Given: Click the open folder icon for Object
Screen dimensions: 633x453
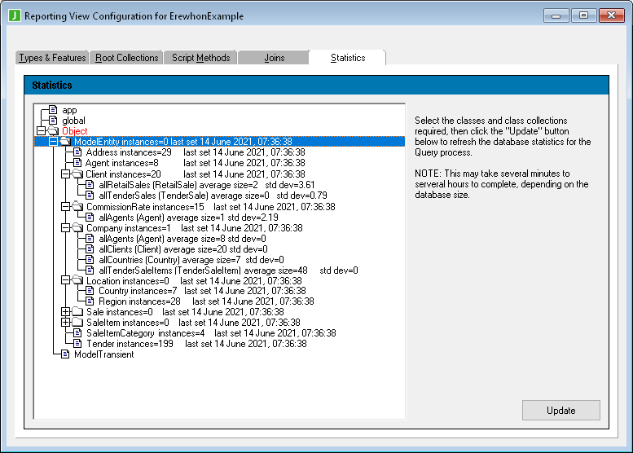Looking at the screenshot, I should tap(53, 131).
